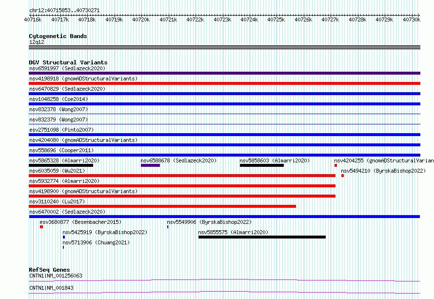Viewport: 434px width, 299px height.
Task: Click the Cytogenetic Bands track title
Action: pyautogui.click(x=58, y=36)
